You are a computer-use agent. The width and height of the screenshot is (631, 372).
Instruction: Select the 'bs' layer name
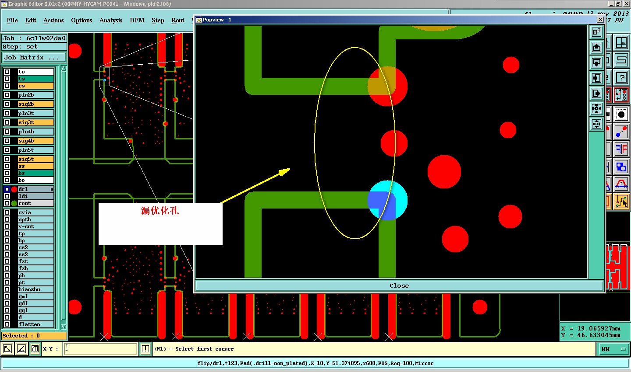pyautogui.click(x=36, y=173)
